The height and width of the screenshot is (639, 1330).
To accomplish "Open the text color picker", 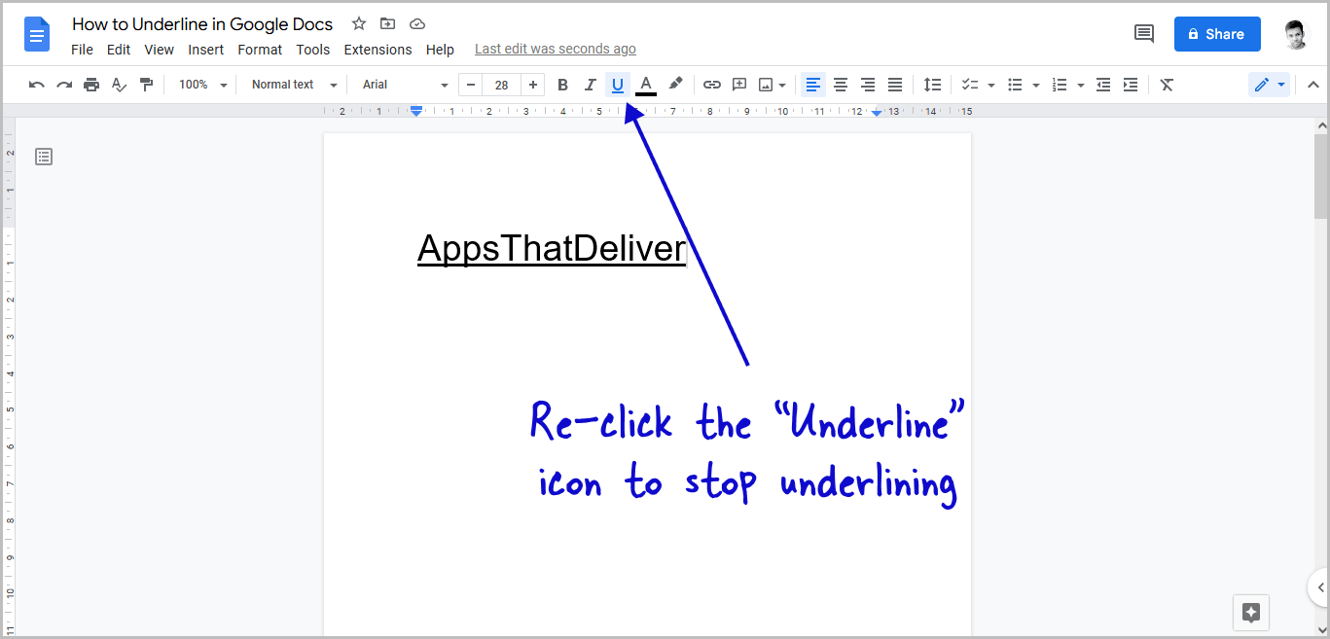I will pyautogui.click(x=645, y=85).
